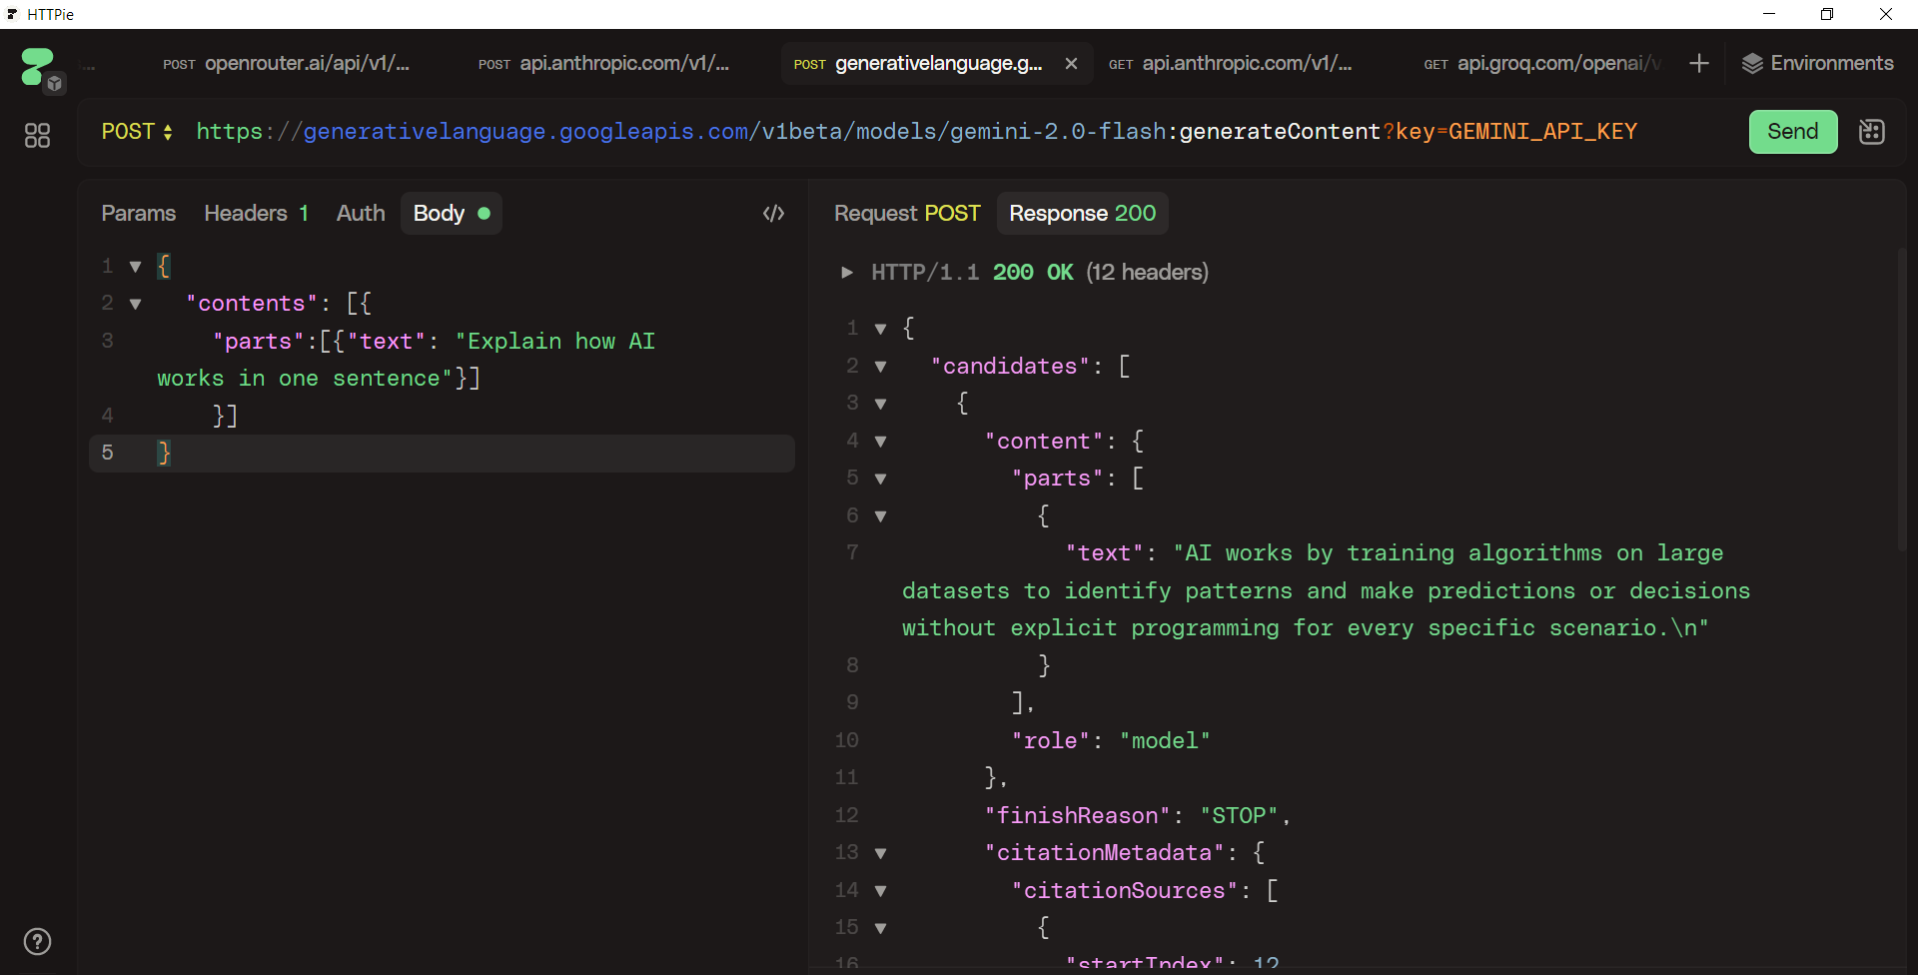
Task: Send the request with Send button
Action: 1792,132
